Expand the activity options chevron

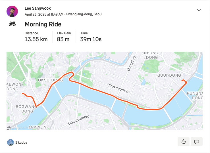(199, 10)
